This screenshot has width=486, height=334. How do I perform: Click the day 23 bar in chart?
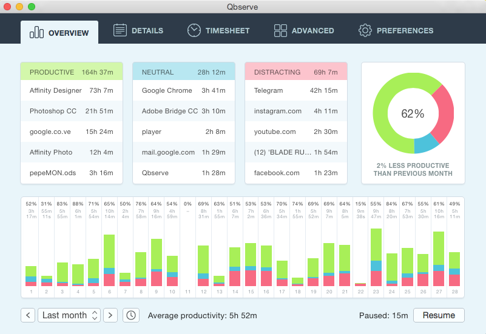point(376,258)
